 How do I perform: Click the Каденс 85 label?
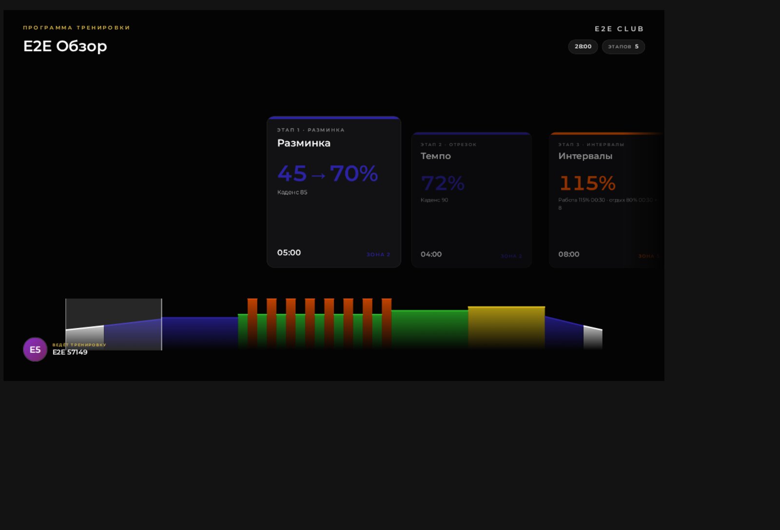coord(292,192)
